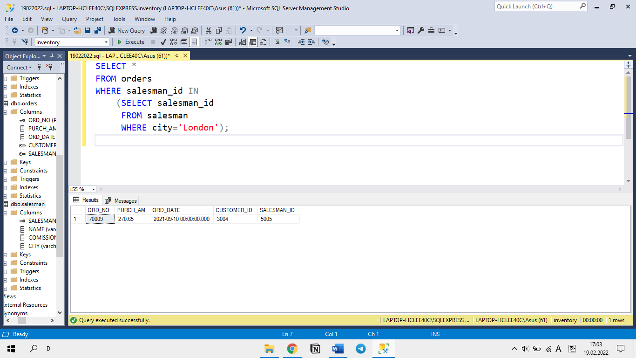Click the Parse checkmark icon
The image size is (636, 358).
(x=163, y=42)
